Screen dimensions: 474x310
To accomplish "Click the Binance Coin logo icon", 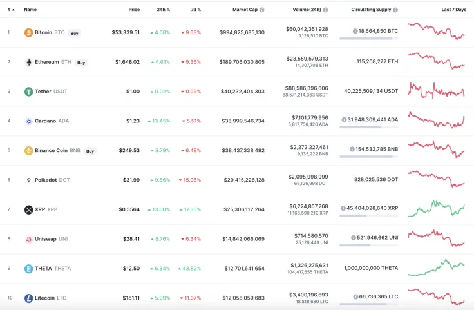I will pos(28,151).
